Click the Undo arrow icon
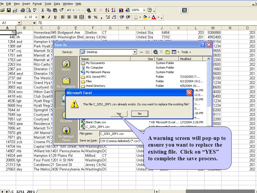Viewport: 257px width, 193px height. pyautogui.click(x=69, y=10)
